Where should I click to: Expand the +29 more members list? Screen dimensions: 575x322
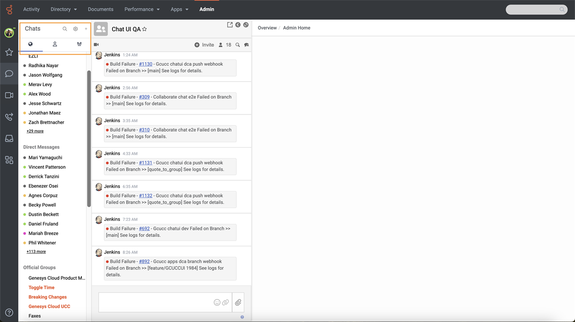click(35, 131)
